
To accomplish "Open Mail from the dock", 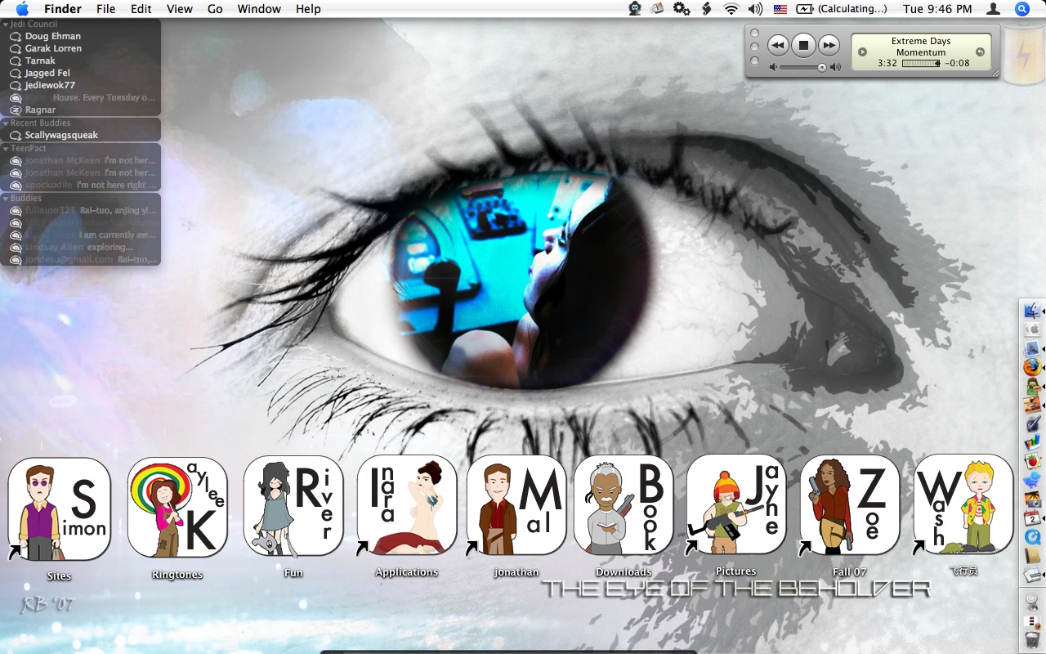I will click(1033, 348).
